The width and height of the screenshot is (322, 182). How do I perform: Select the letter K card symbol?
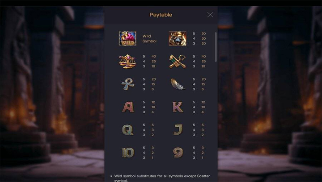pos(178,107)
